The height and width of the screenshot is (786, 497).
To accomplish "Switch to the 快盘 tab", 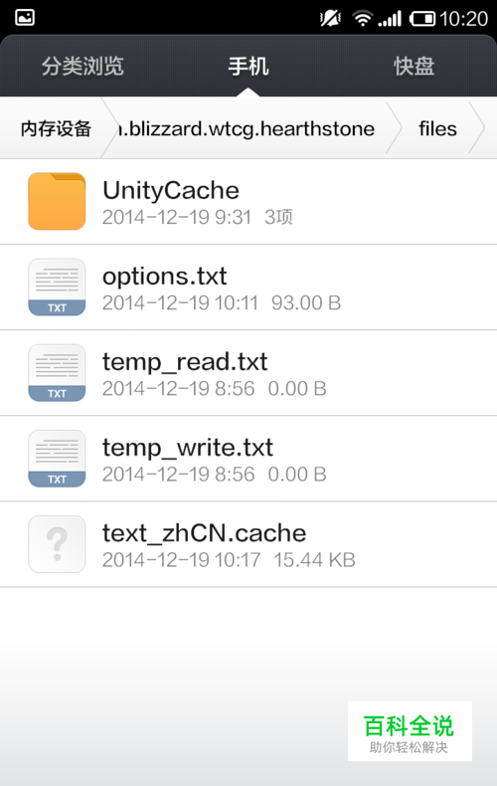I will point(414,67).
